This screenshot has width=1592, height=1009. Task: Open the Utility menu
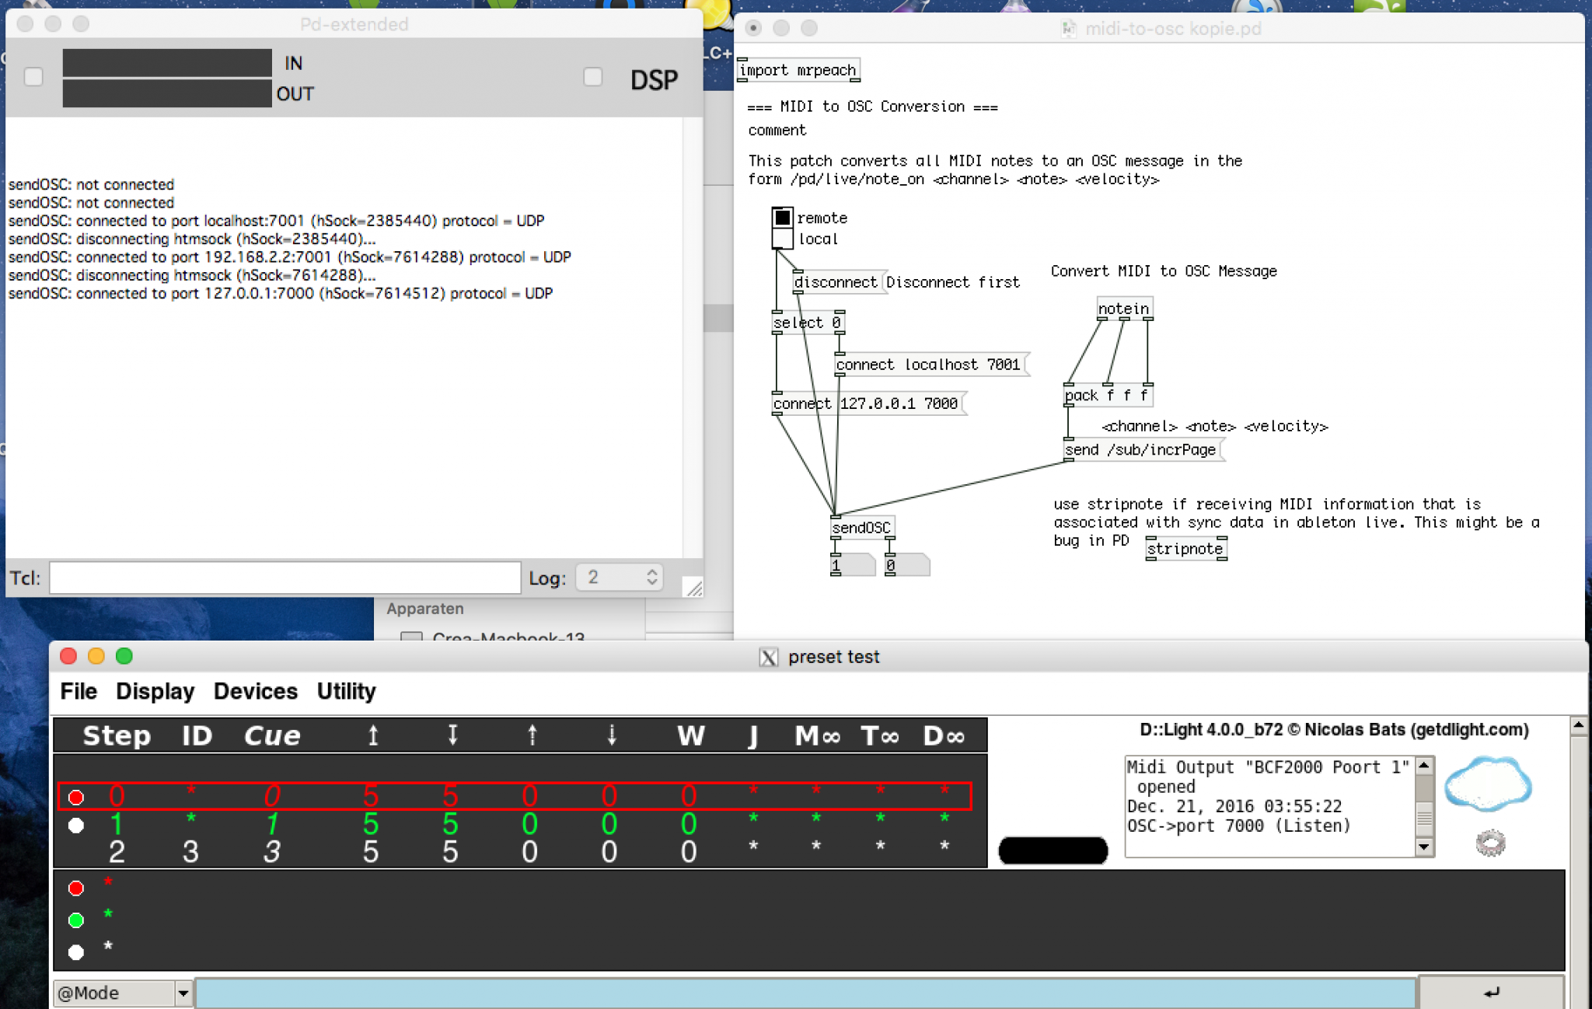coord(346,691)
